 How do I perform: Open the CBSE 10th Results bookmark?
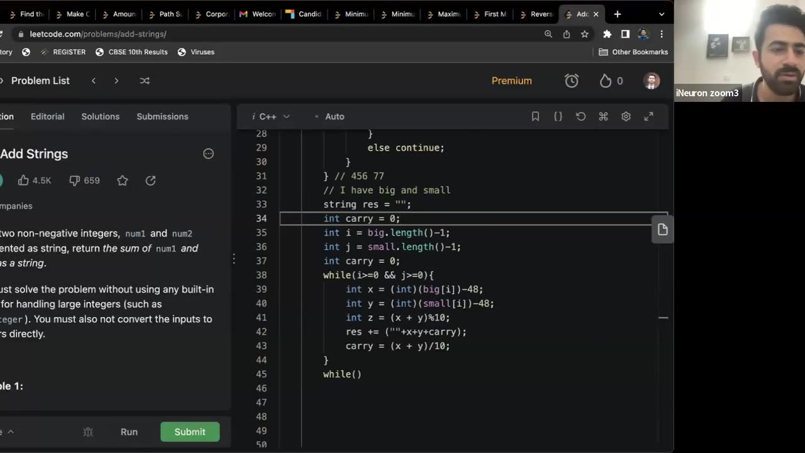(x=131, y=52)
